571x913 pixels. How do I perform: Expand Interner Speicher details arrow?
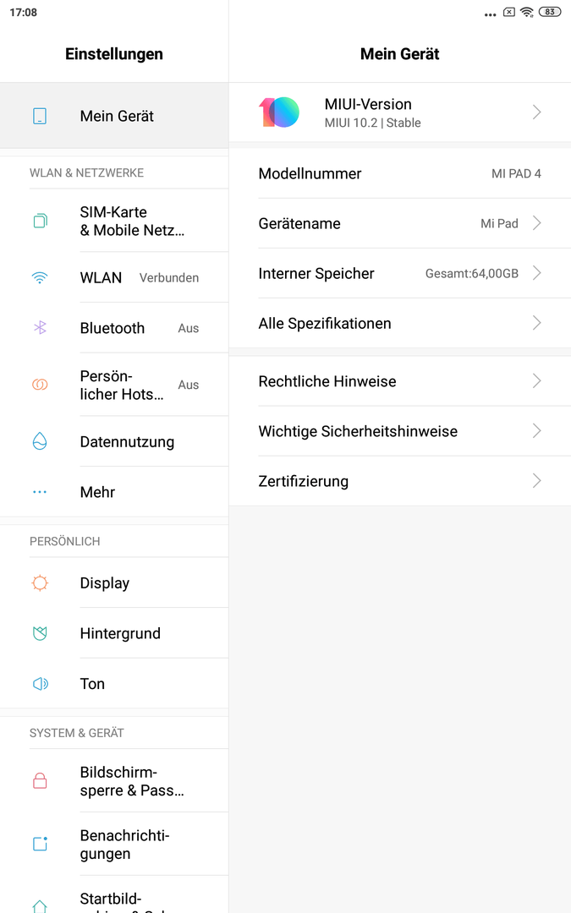536,273
